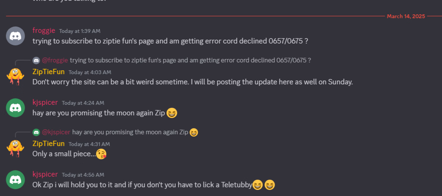This screenshot has height=196, width=442.
Task: Click the kjspicer username at 4:24 AM
Action: pos(45,103)
